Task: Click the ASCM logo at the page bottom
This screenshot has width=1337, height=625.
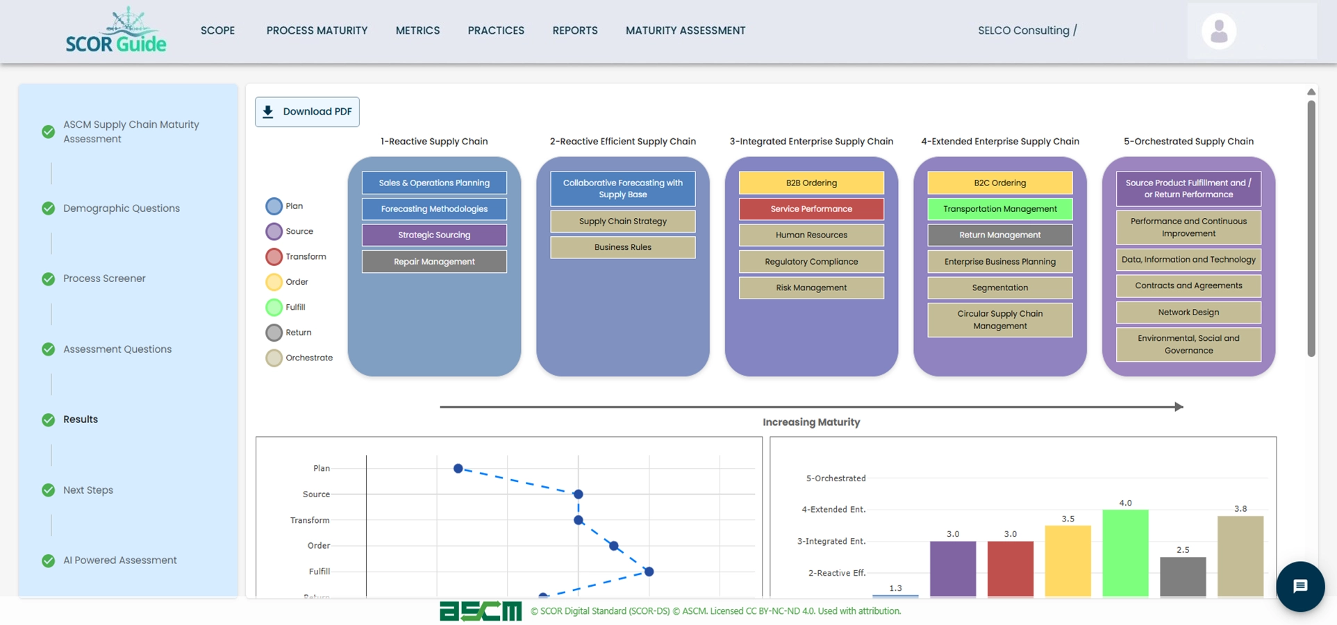Action: tap(481, 611)
